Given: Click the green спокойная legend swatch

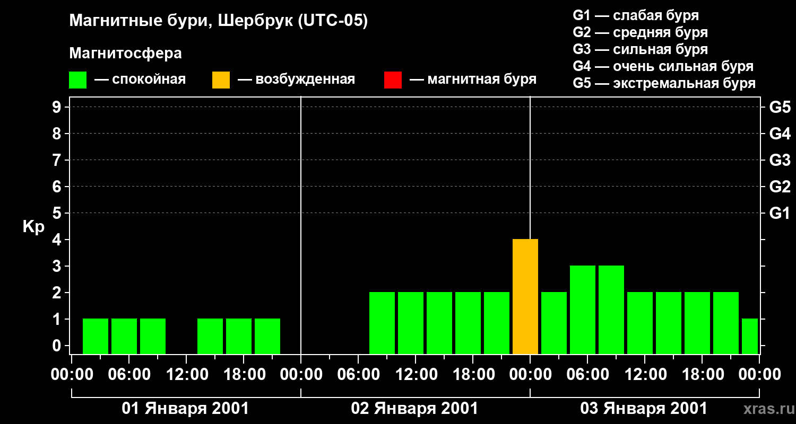Looking at the screenshot, I should coord(77,80).
